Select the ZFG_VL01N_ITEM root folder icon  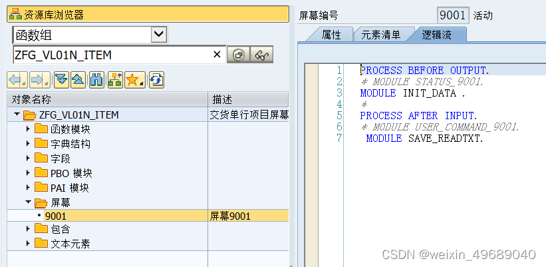30,115
